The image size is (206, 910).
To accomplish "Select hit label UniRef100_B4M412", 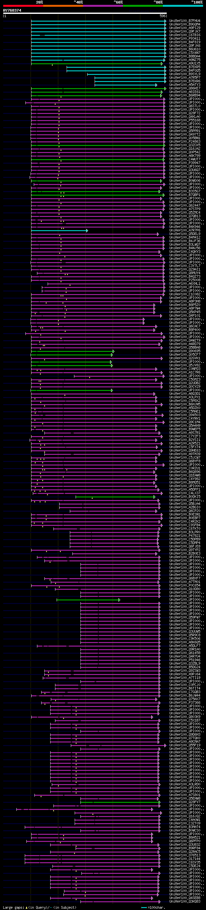I will tap(185, 237).
